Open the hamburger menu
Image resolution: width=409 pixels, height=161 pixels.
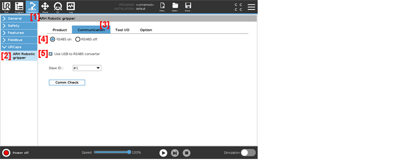click(x=251, y=7)
